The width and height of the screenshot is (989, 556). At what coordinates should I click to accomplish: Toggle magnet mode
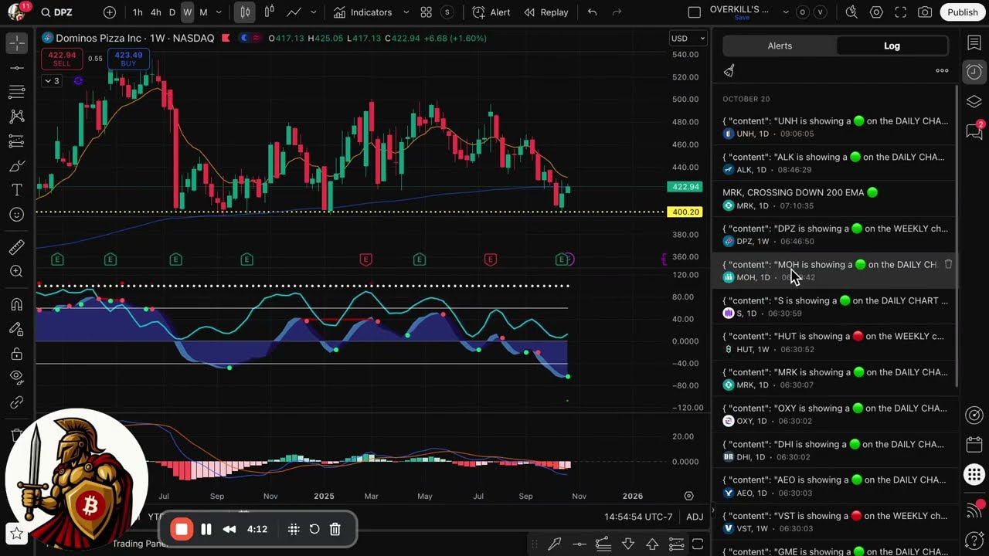pos(16,305)
